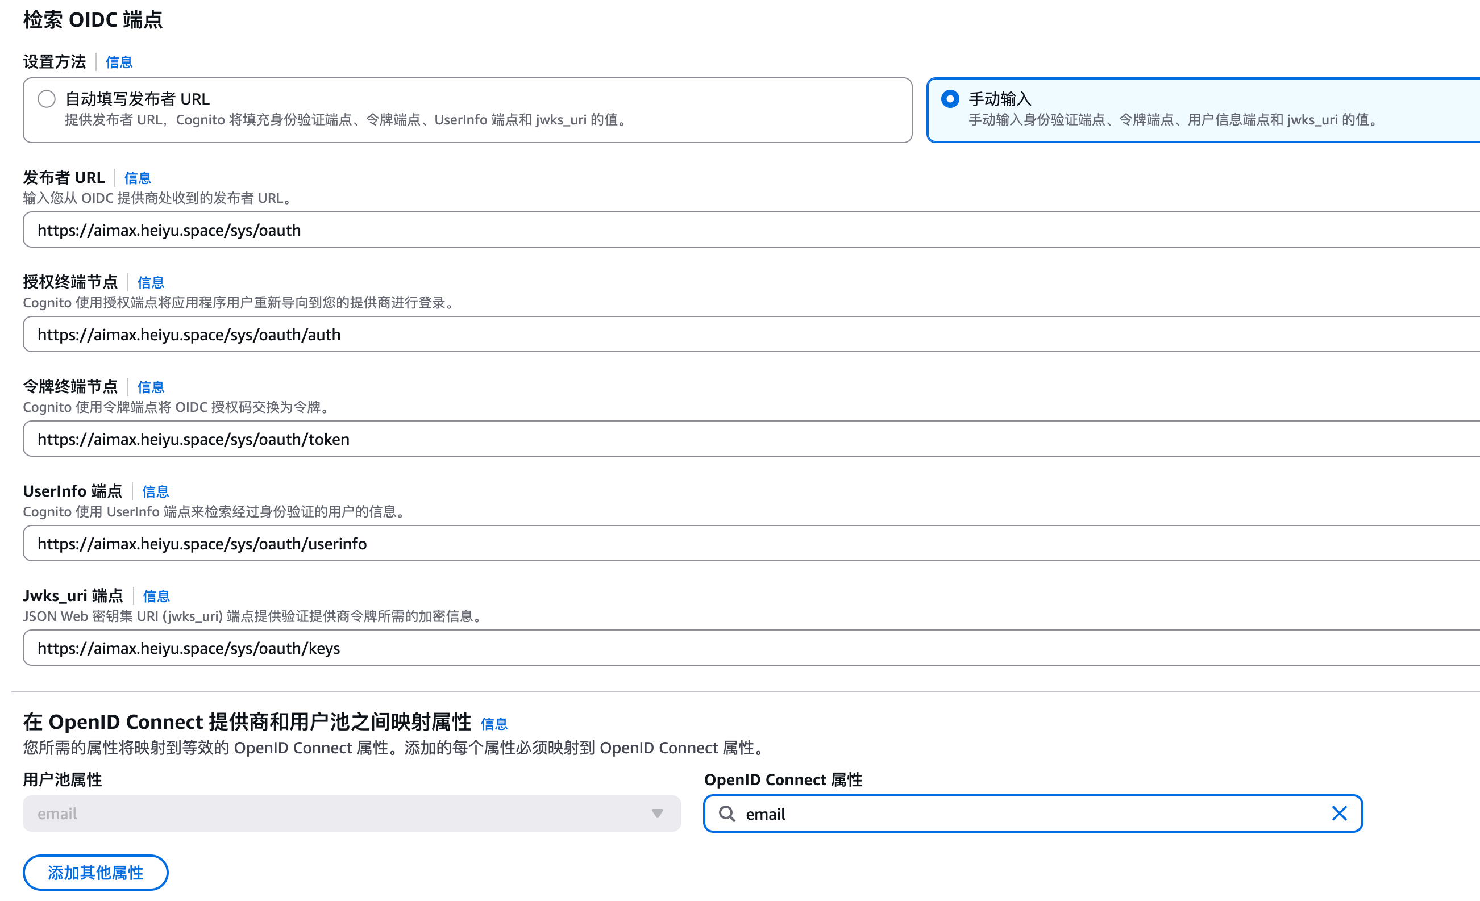Viewport: 1480px width, 901px height.
Task: Open 信息 link next to 令牌终端节点
Action: pyautogui.click(x=151, y=387)
